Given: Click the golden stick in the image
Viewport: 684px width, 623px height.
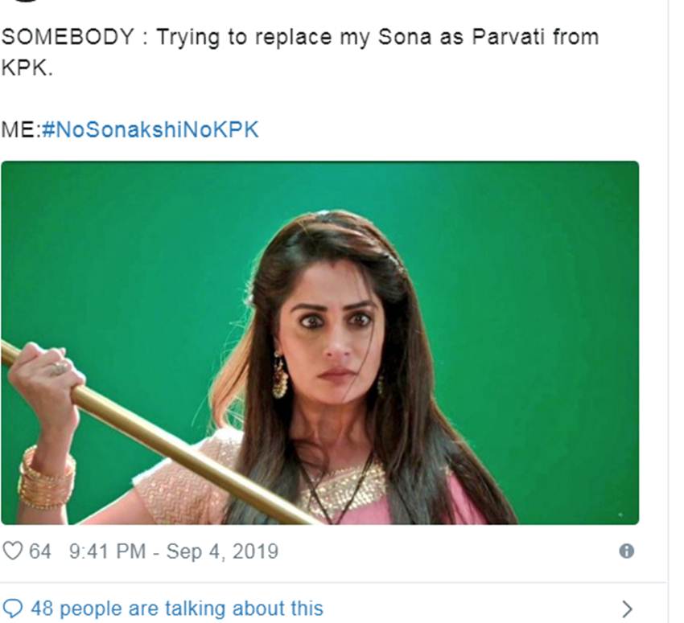Looking at the screenshot, I should (161, 434).
